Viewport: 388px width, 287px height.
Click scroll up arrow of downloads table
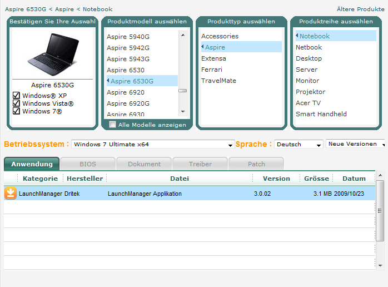coord(380,175)
